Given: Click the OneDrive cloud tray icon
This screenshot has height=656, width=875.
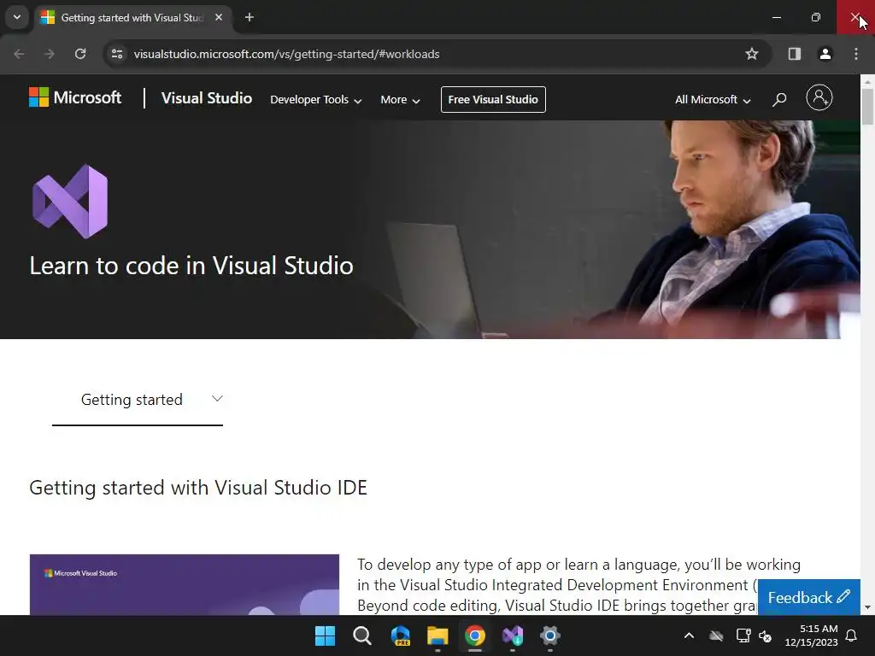Looking at the screenshot, I should pos(716,635).
